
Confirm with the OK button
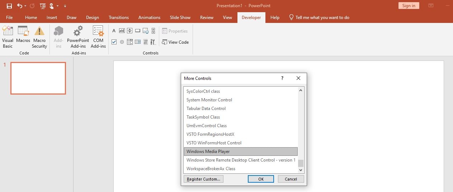click(x=261, y=179)
